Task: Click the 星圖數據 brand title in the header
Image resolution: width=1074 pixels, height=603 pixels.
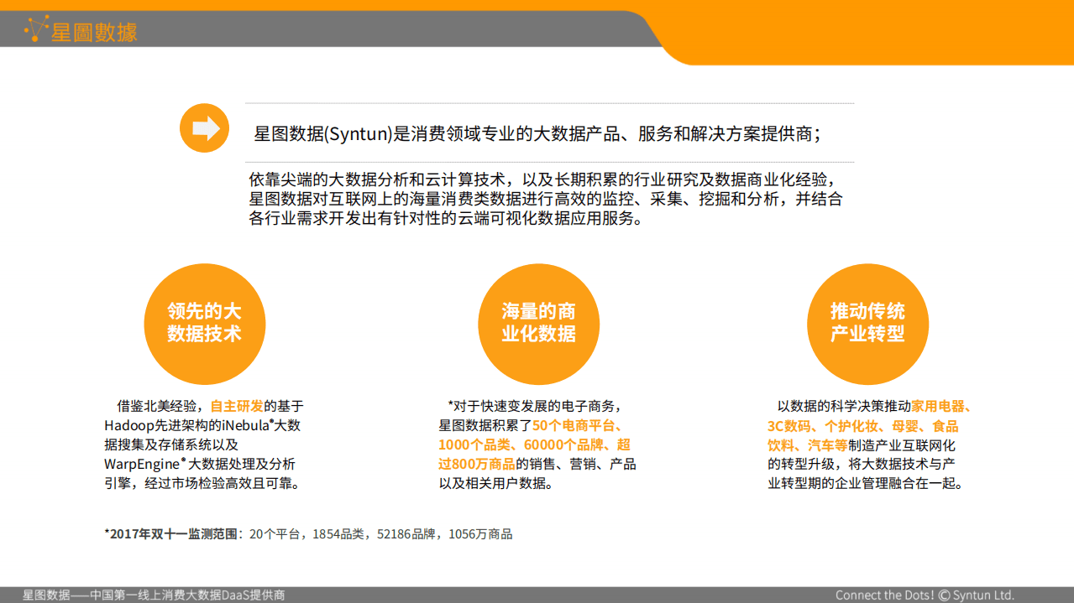Action: coord(95,30)
